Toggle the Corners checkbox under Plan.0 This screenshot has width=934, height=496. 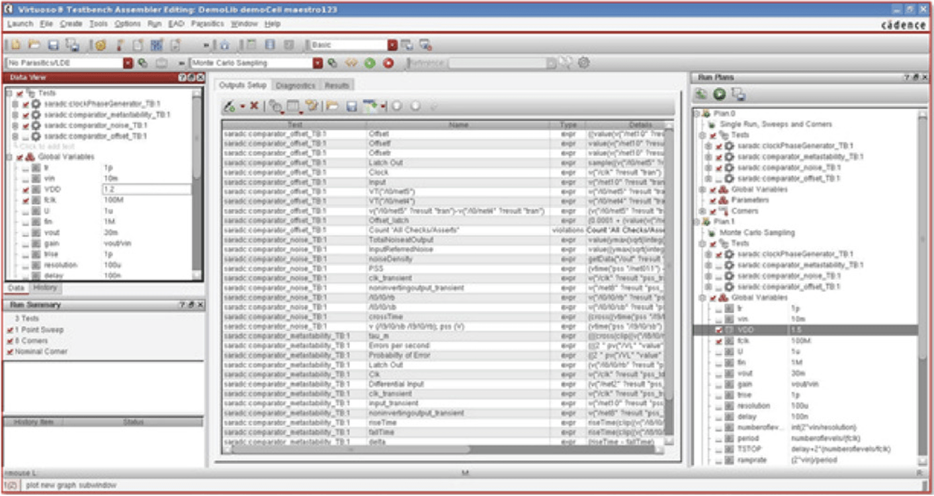click(x=713, y=211)
